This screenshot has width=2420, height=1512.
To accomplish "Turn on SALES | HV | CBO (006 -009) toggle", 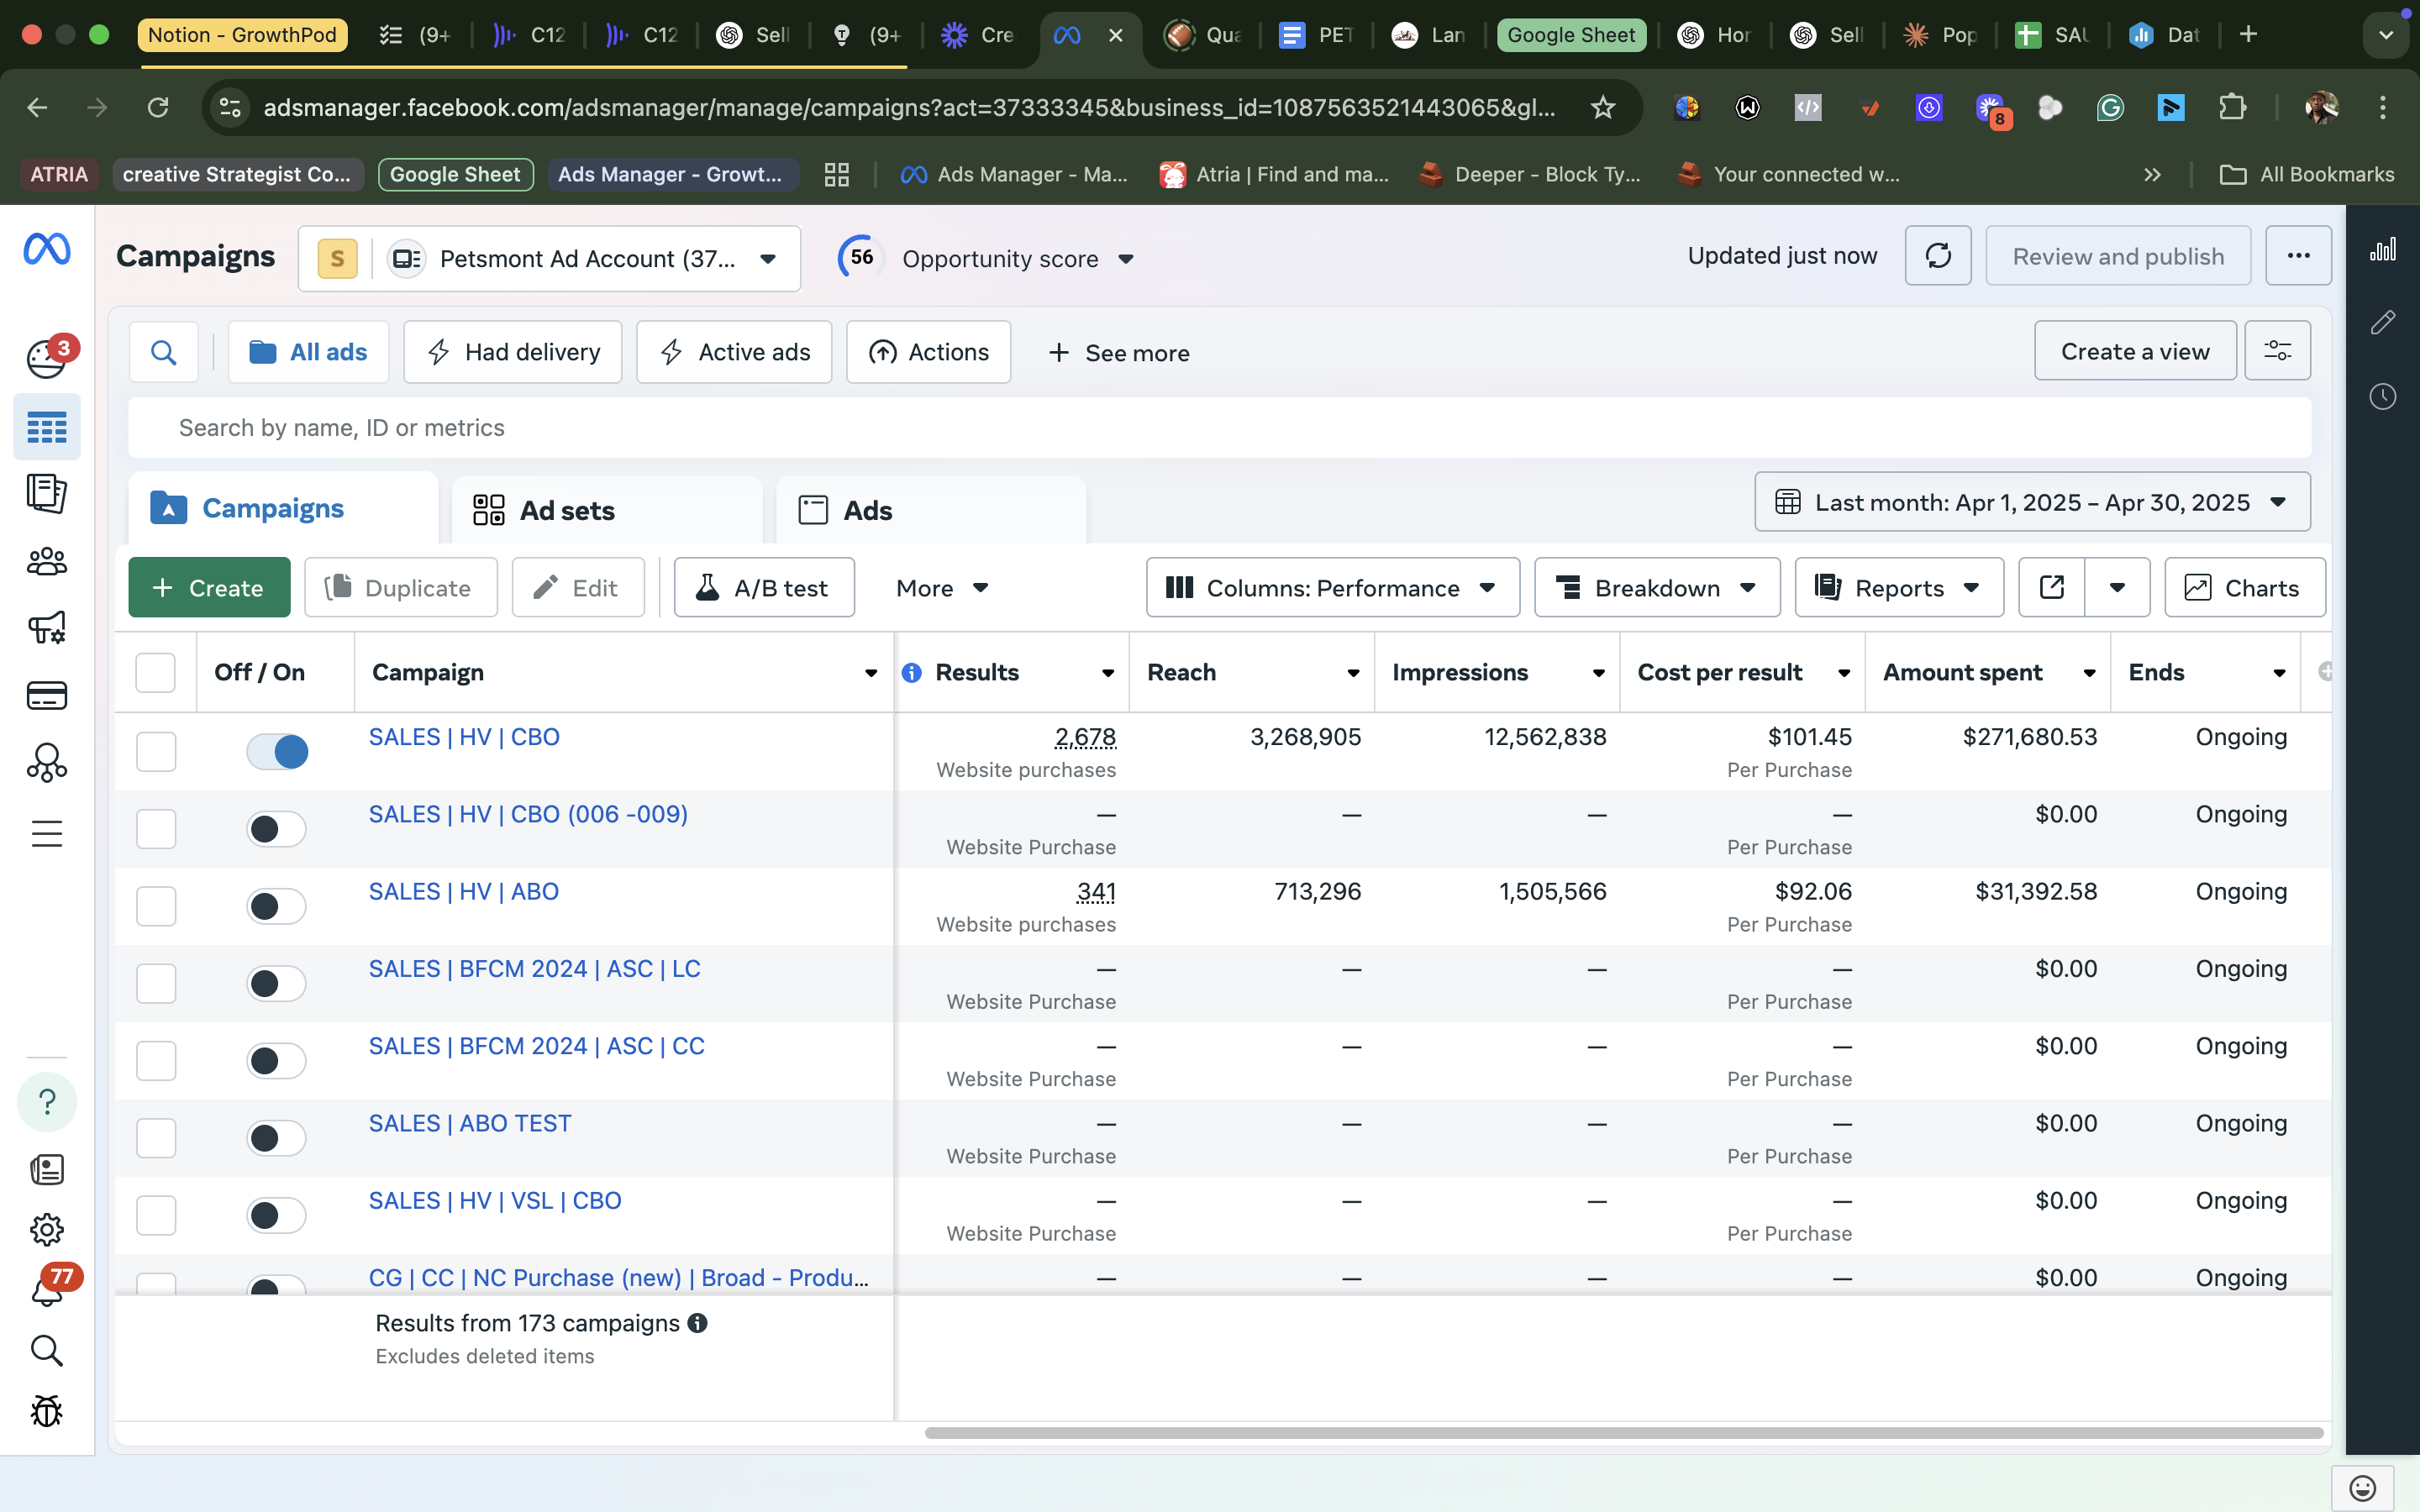I will click(277, 829).
